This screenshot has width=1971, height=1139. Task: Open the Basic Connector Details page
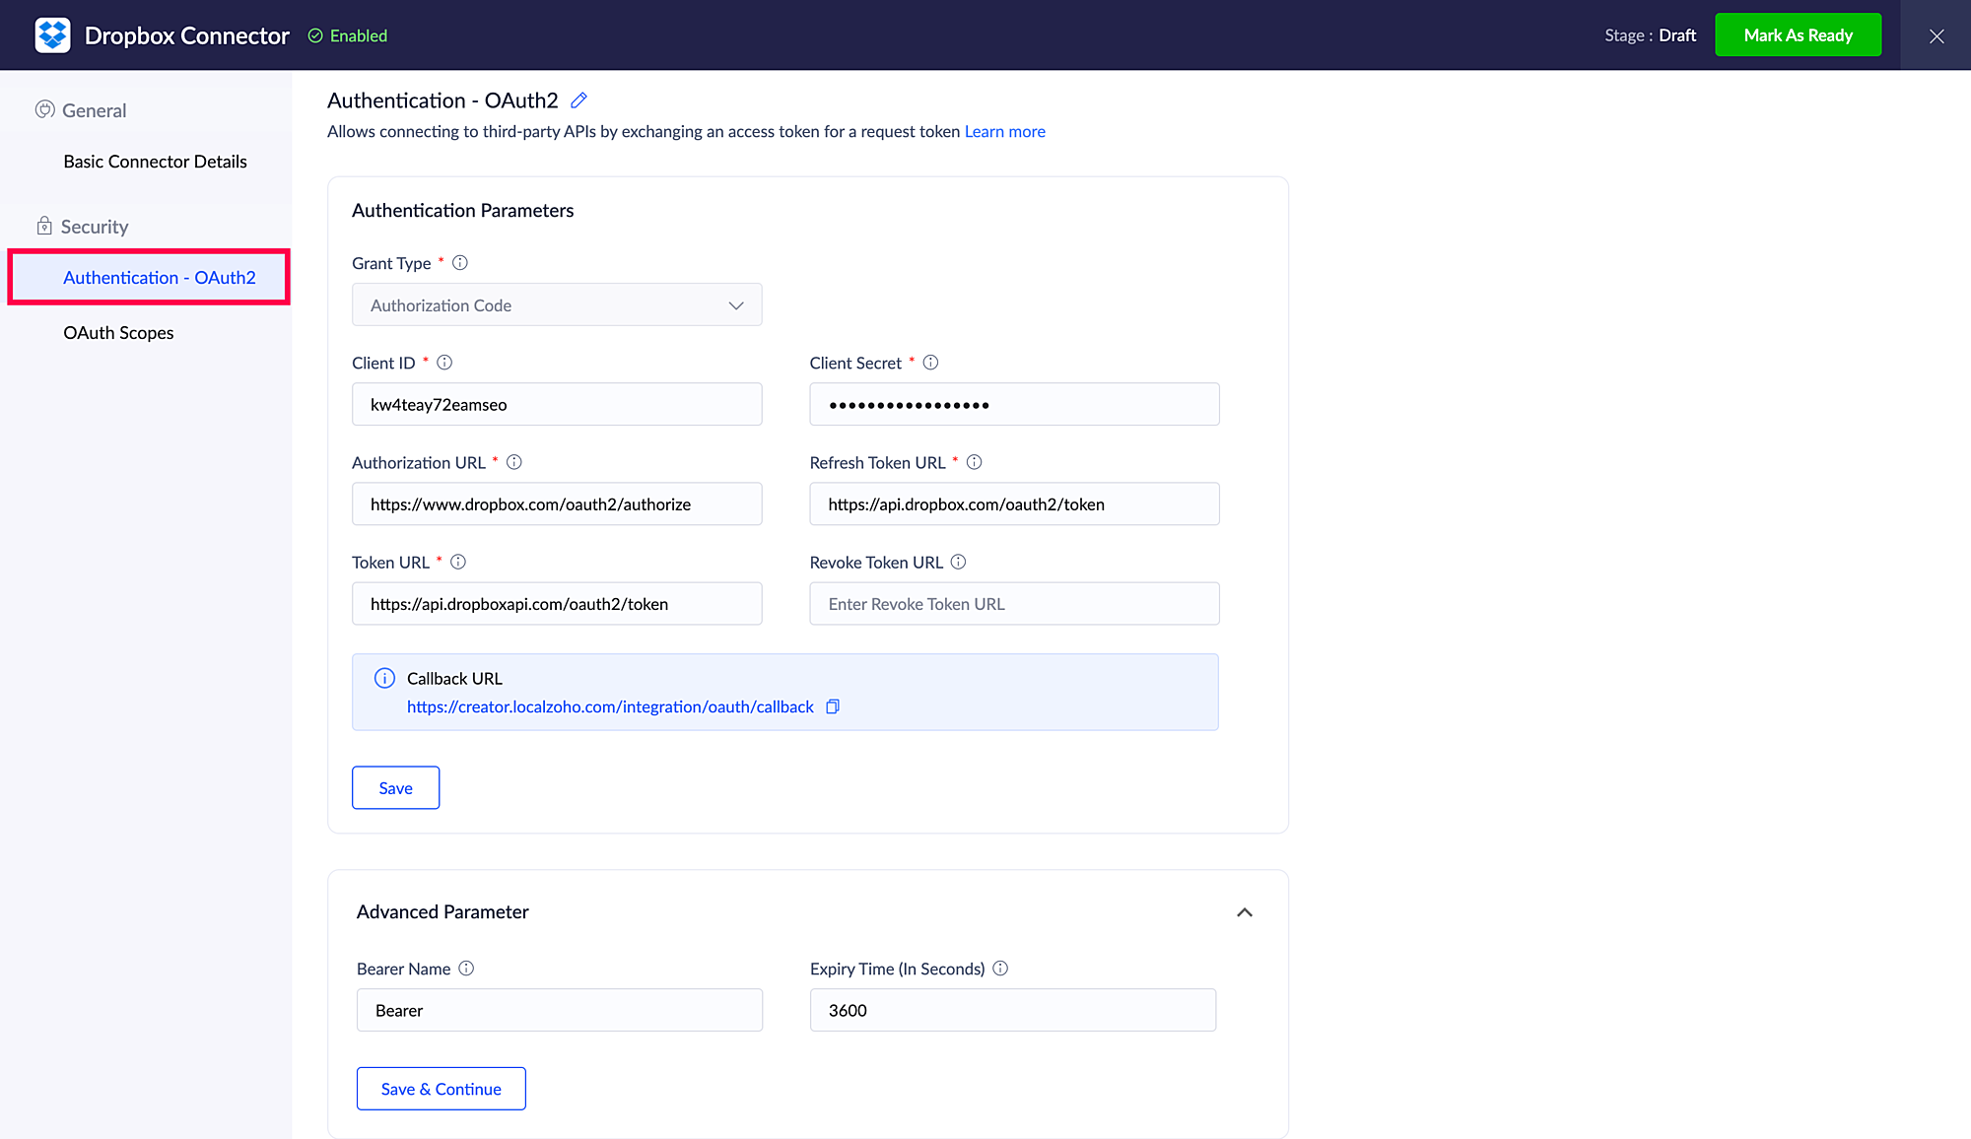155,162
